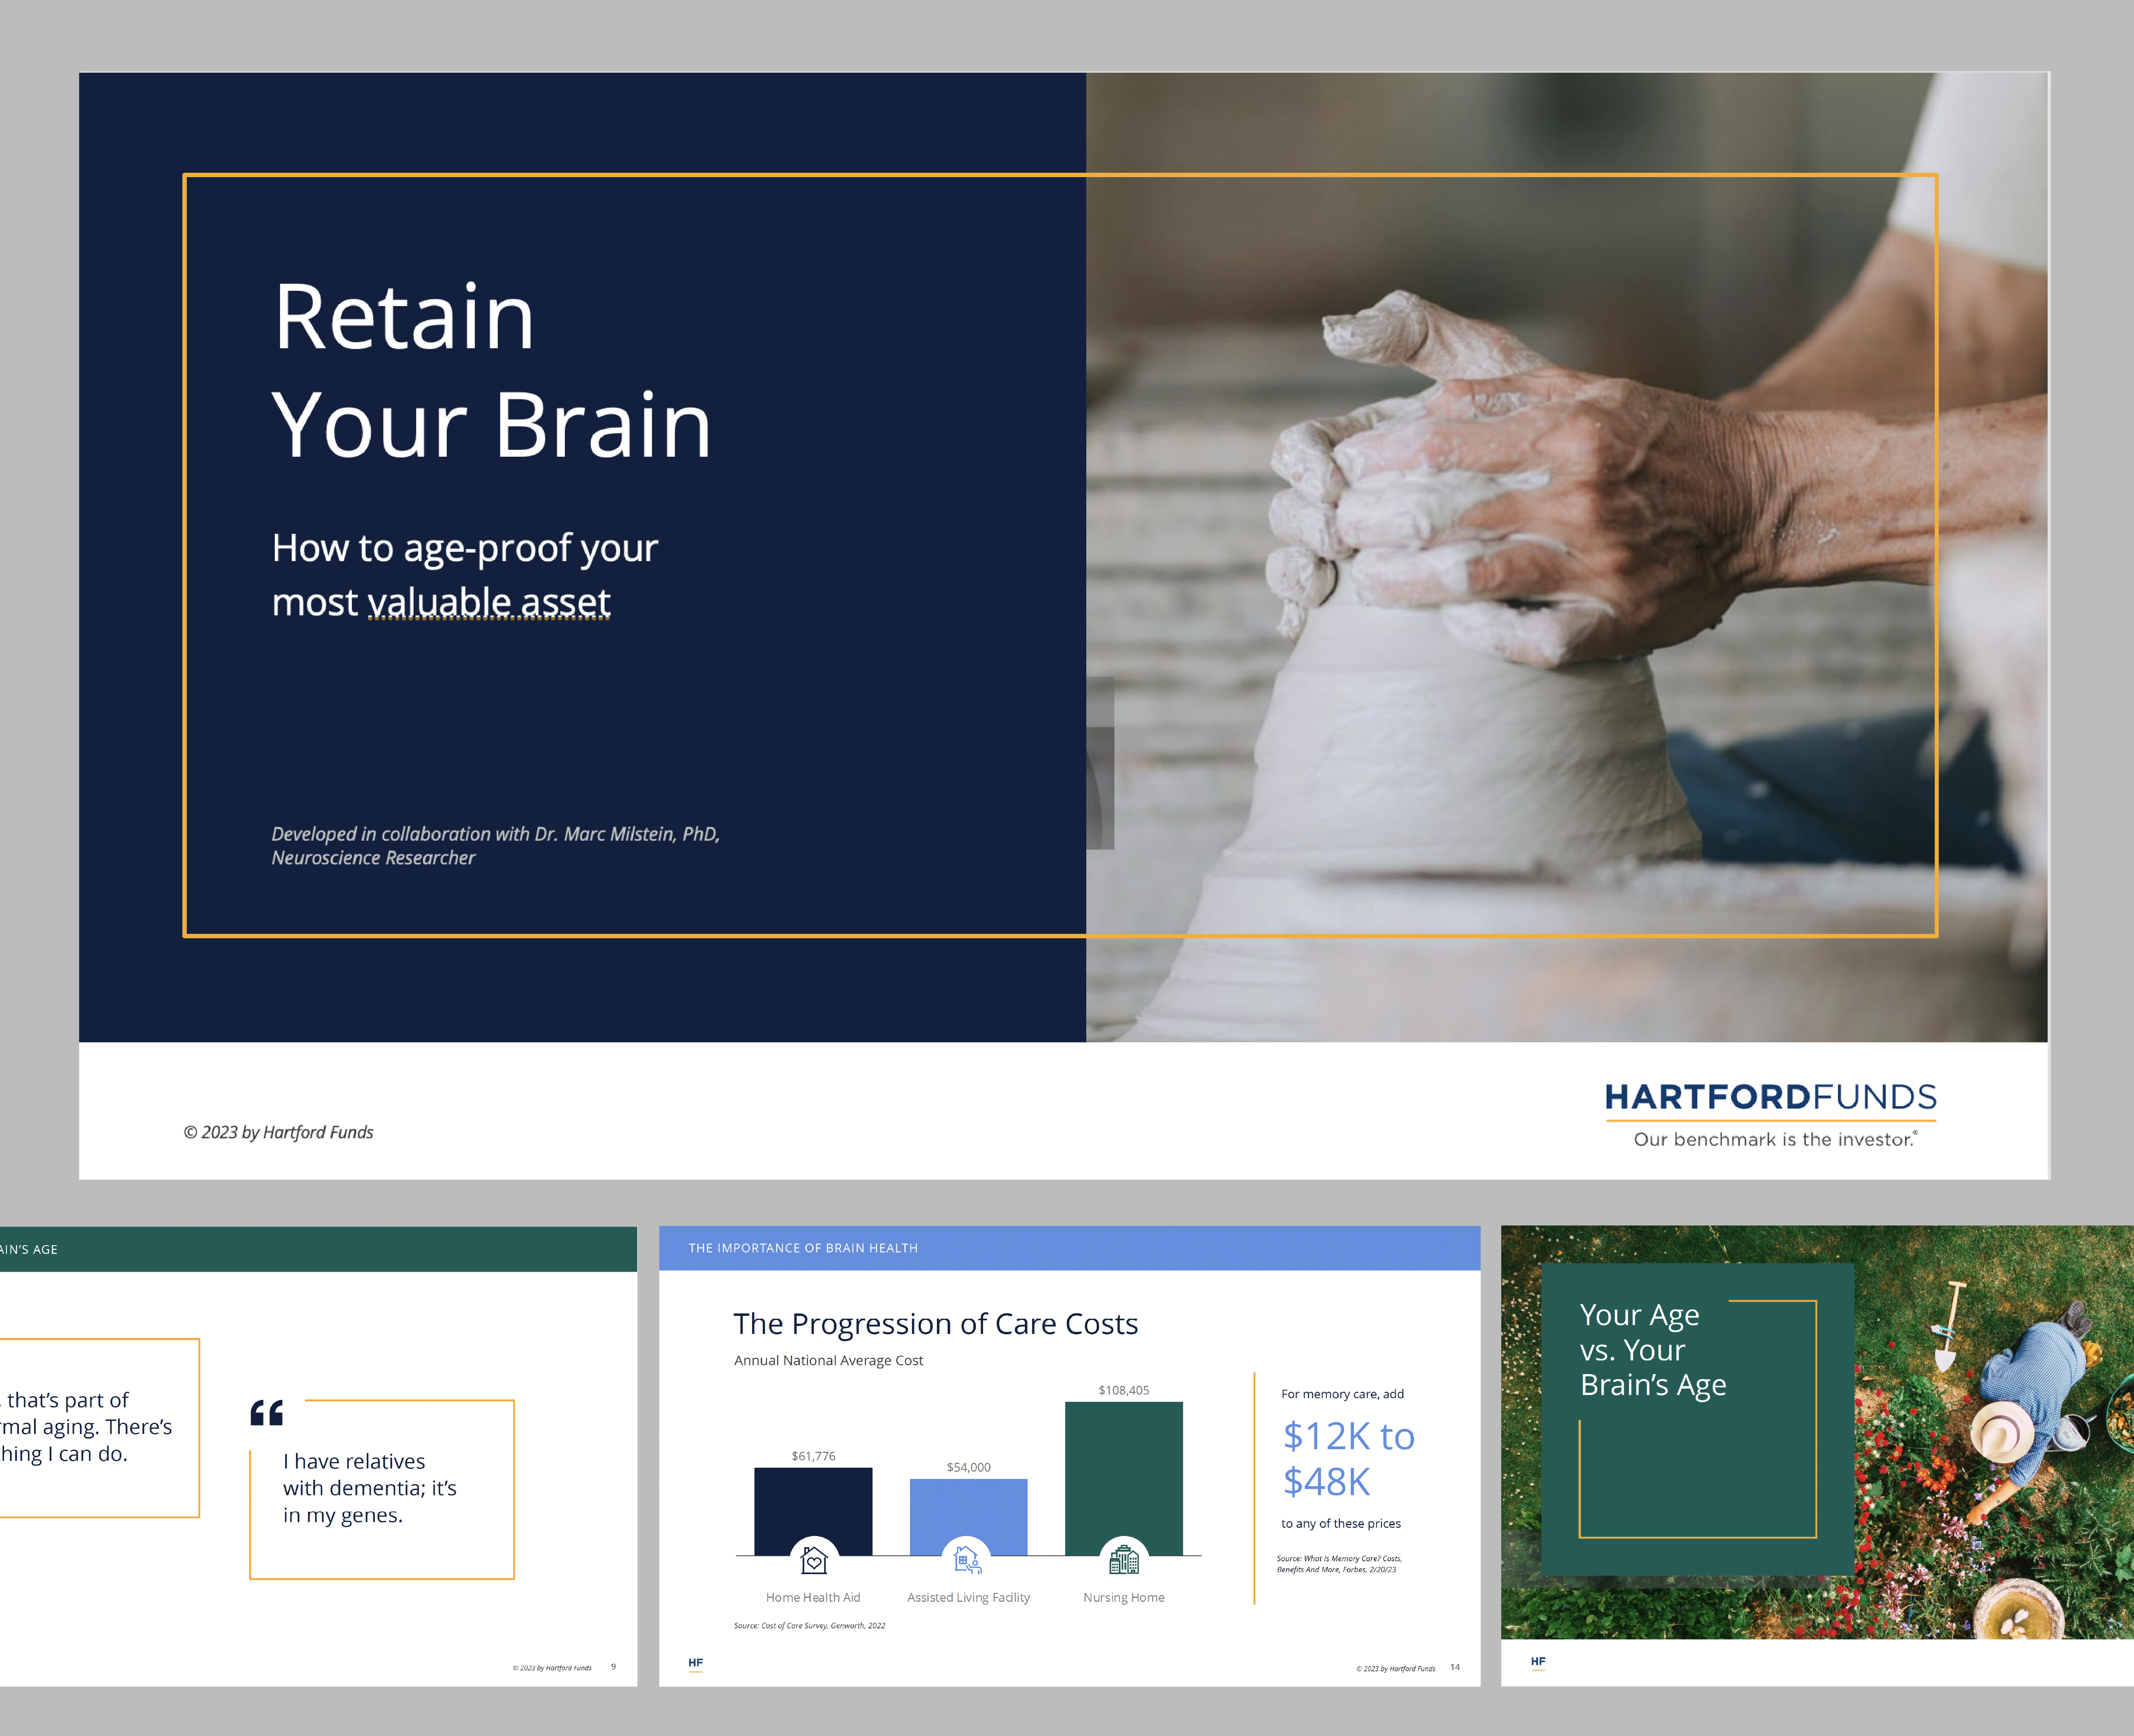Image resolution: width=2134 pixels, height=1736 pixels.
Task: Click the '$12K to $48K' figure
Action: pos(1347,1458)
